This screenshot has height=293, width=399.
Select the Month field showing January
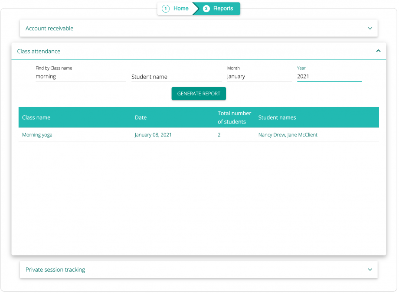click(x=259, y=77)
